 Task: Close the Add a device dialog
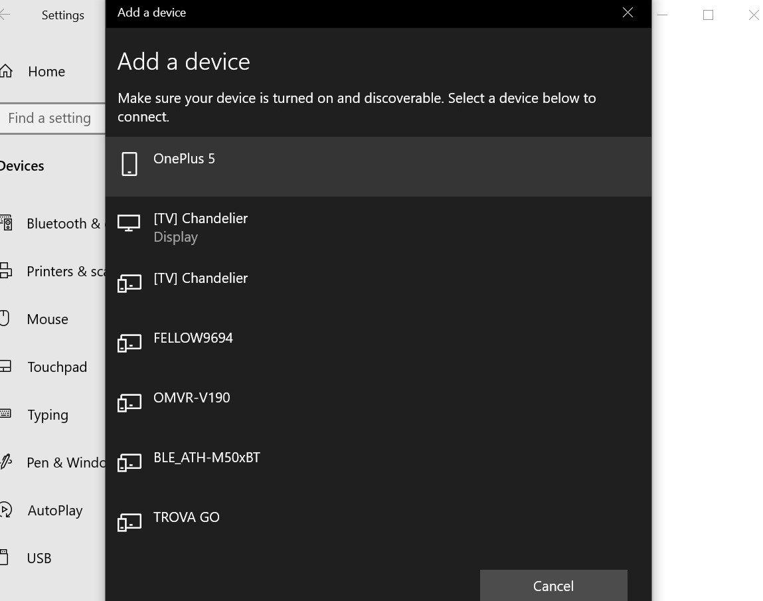pos(628,13)
